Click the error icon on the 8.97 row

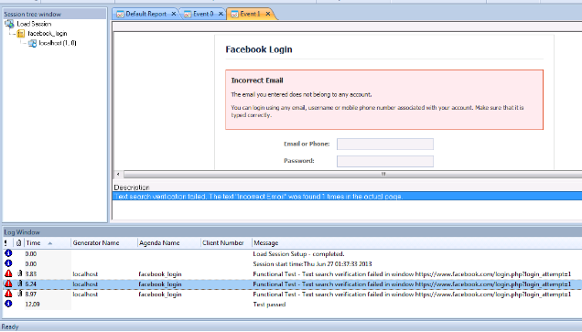pos(8,294)
